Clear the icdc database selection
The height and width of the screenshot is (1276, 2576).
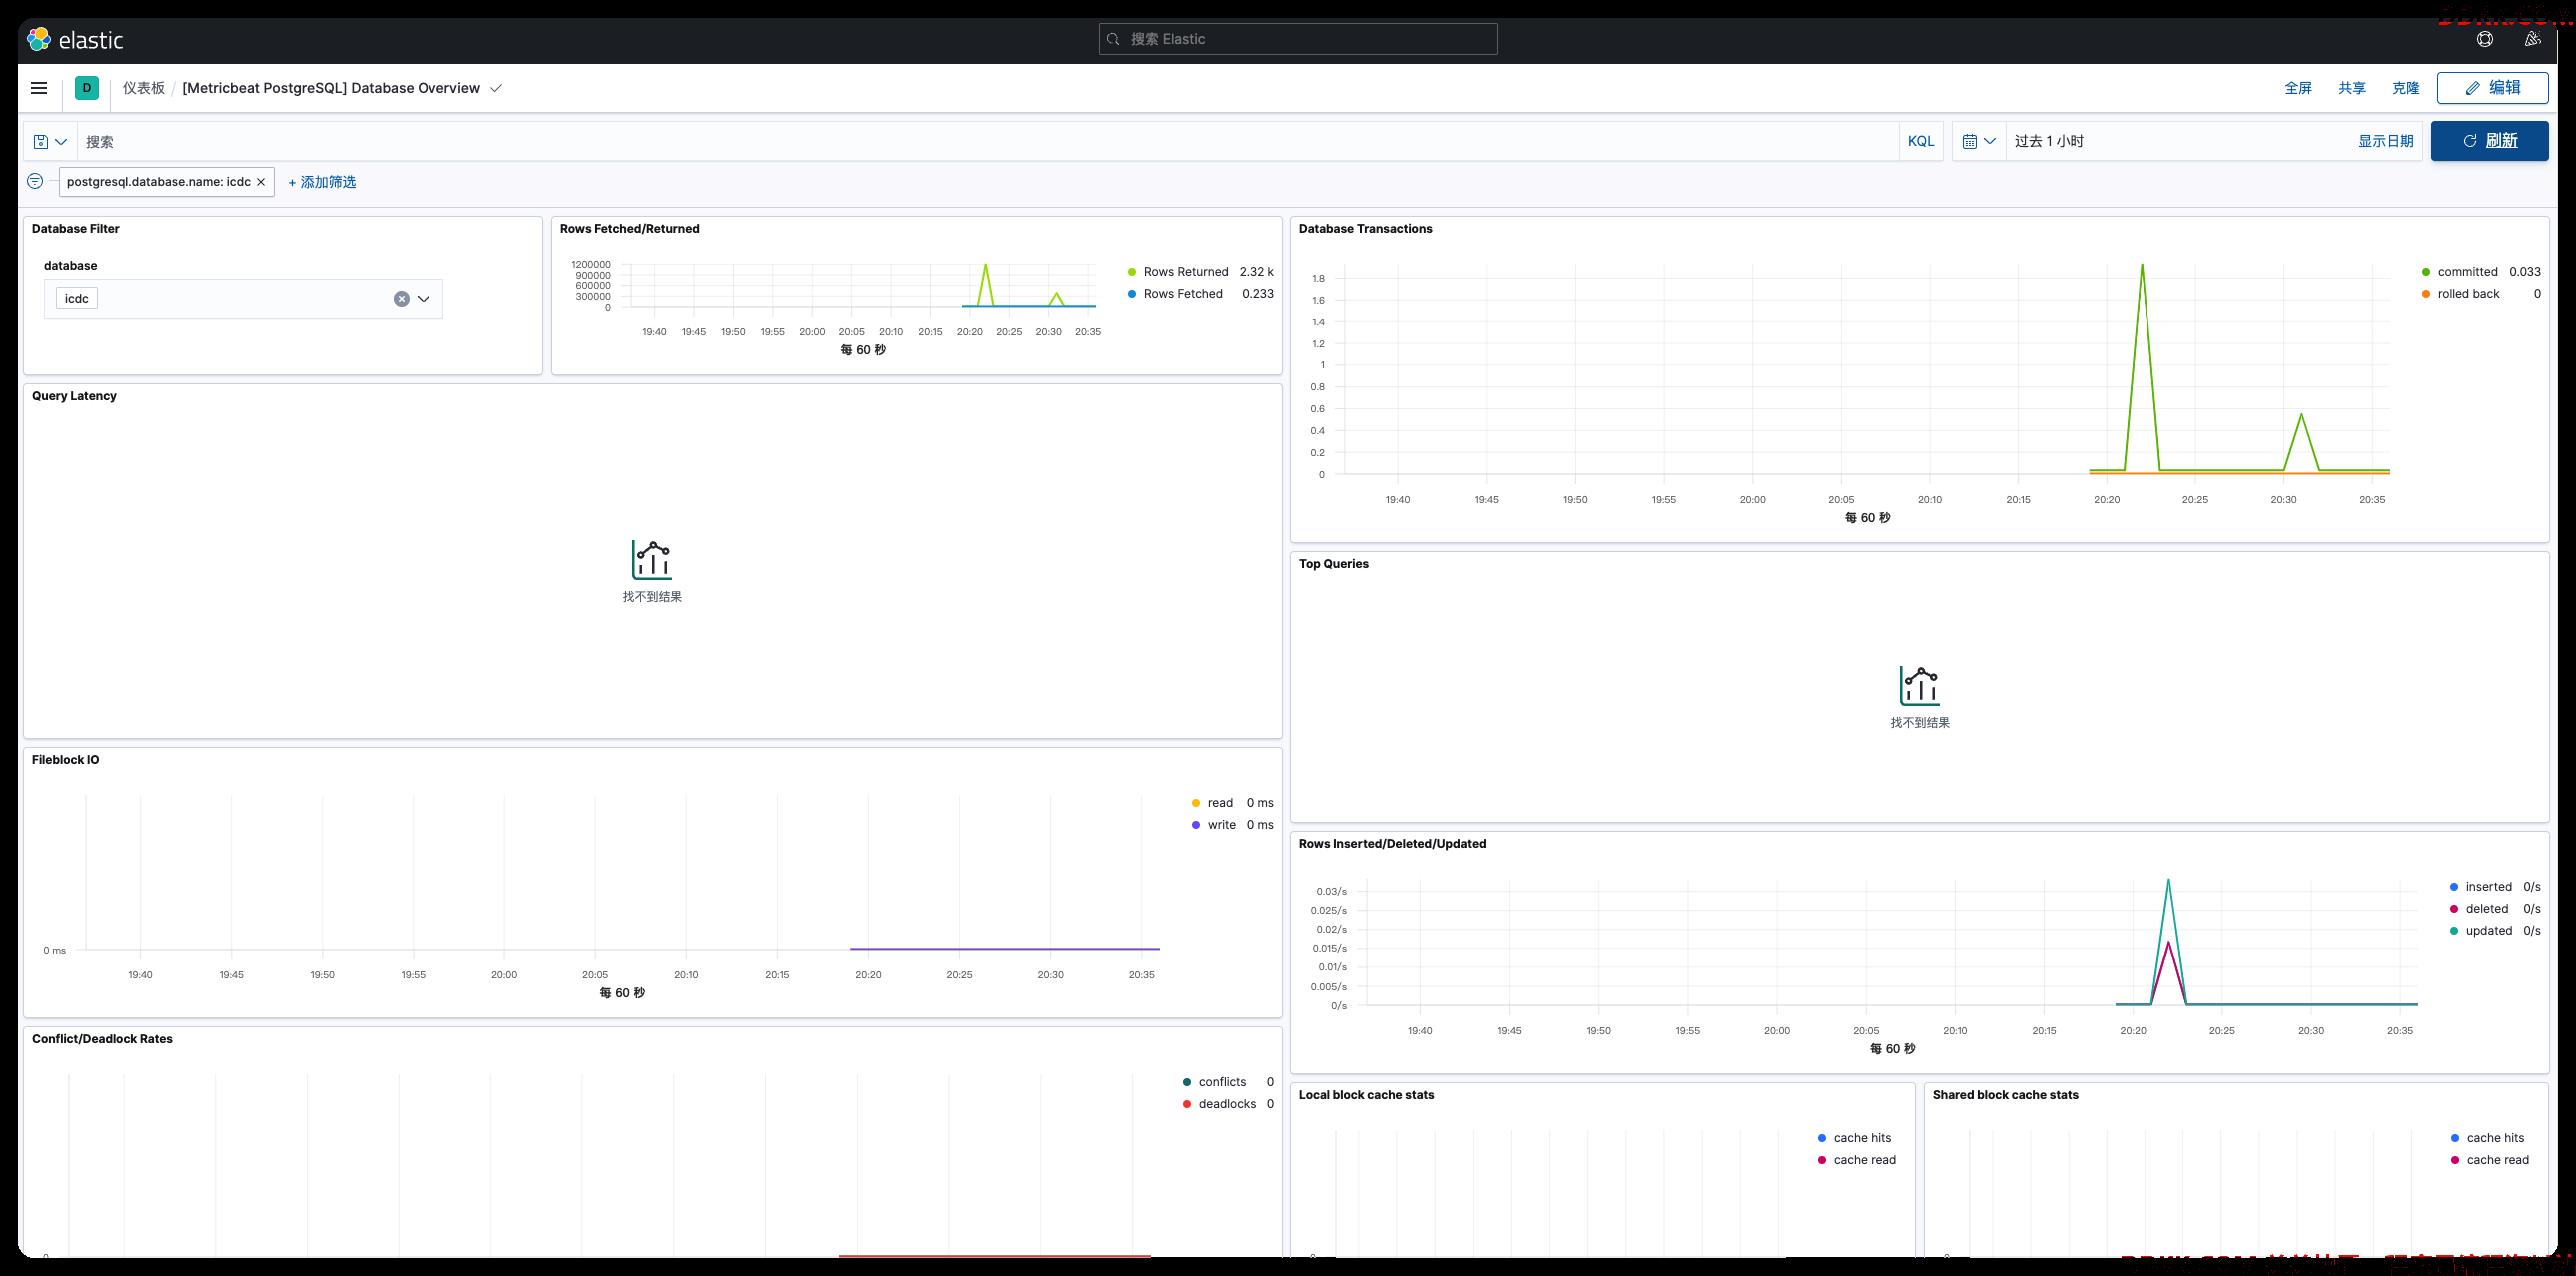pyautogui.click(x=401, y=298)
